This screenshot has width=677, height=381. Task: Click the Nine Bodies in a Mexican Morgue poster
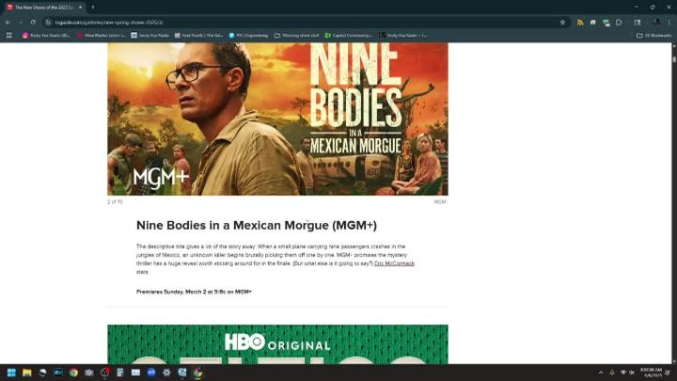(x=277, y=119)
